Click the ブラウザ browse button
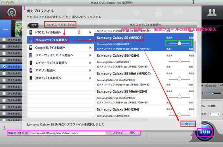The height and width of the screenshot is (147, 223). click(117, 133)
